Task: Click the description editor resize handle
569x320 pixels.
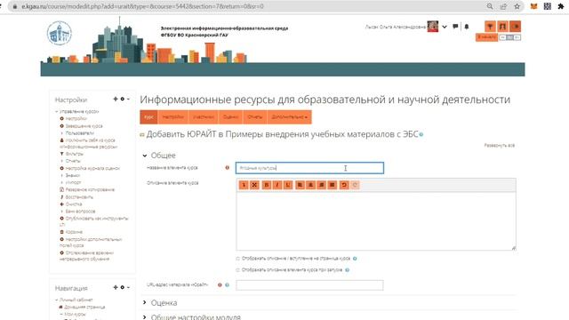Action: coord(514,248)
